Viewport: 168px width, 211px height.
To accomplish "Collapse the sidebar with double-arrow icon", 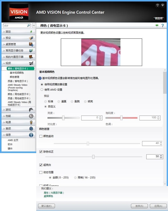I will (34, 26).
